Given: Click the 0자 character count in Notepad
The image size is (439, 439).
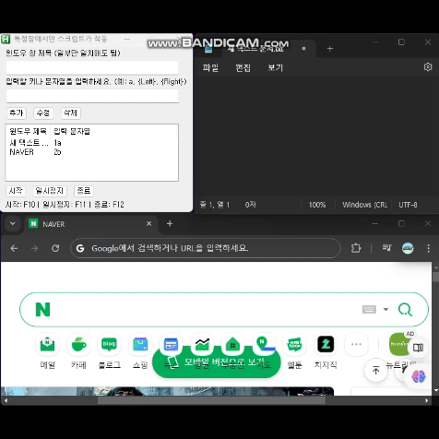Looking at the screenshot, I should coord(251,205).
